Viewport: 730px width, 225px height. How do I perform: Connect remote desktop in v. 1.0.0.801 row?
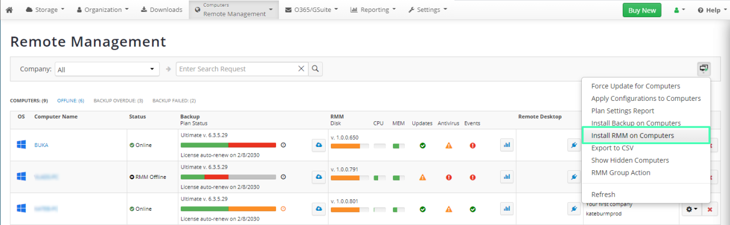pyautogui.click(x=574, y=209)
